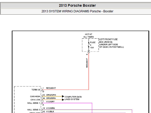This screenshot has height=113, width=151.
Task: Select the vertical "RED/WHT" wire label
Action: pyautogui.click(x=87, y=63)
